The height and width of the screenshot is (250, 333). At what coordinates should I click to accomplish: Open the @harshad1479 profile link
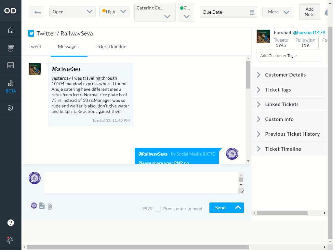point(309,33)
